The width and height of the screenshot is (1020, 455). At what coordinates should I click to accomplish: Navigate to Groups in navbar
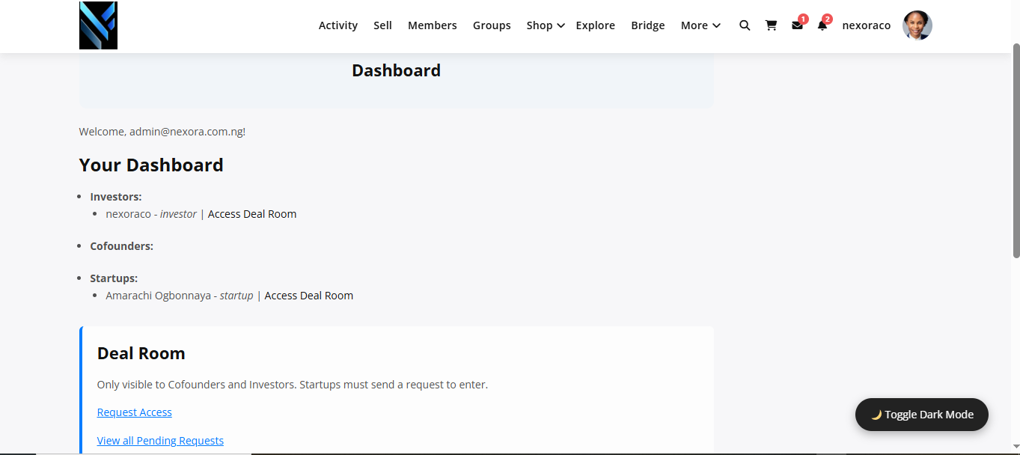tap(492, 25)
